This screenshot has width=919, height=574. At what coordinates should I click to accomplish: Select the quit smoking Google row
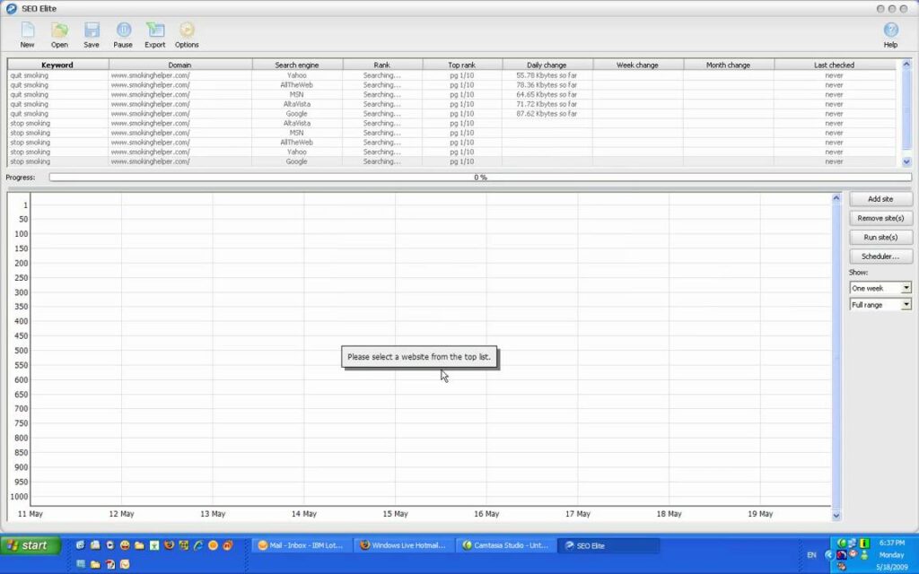coord(451,114)
